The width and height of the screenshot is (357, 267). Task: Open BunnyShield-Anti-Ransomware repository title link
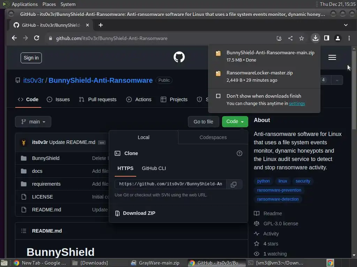pos(100,80)
